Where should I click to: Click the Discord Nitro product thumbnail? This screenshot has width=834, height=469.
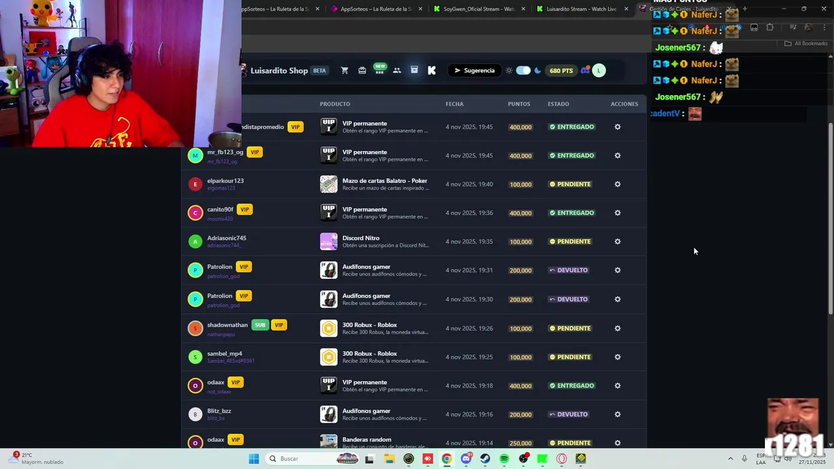click(329, 242)
